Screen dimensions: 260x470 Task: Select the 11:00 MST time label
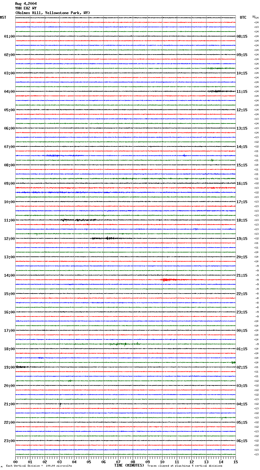(x=9, y=220)
